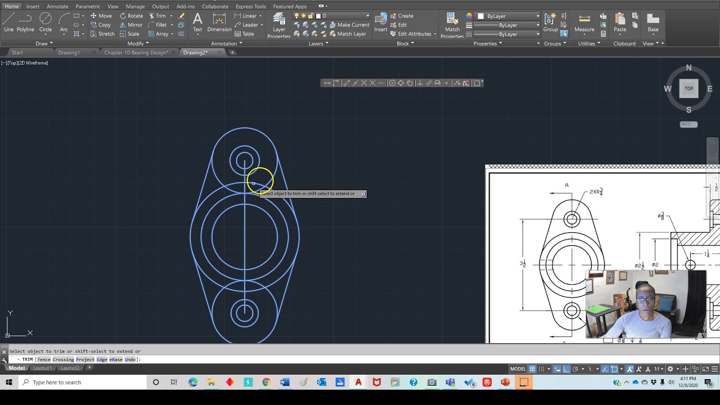Toggle annotation object visibility in status bar
The width and height of the screenshot is (720, 405).
(629, 369)
